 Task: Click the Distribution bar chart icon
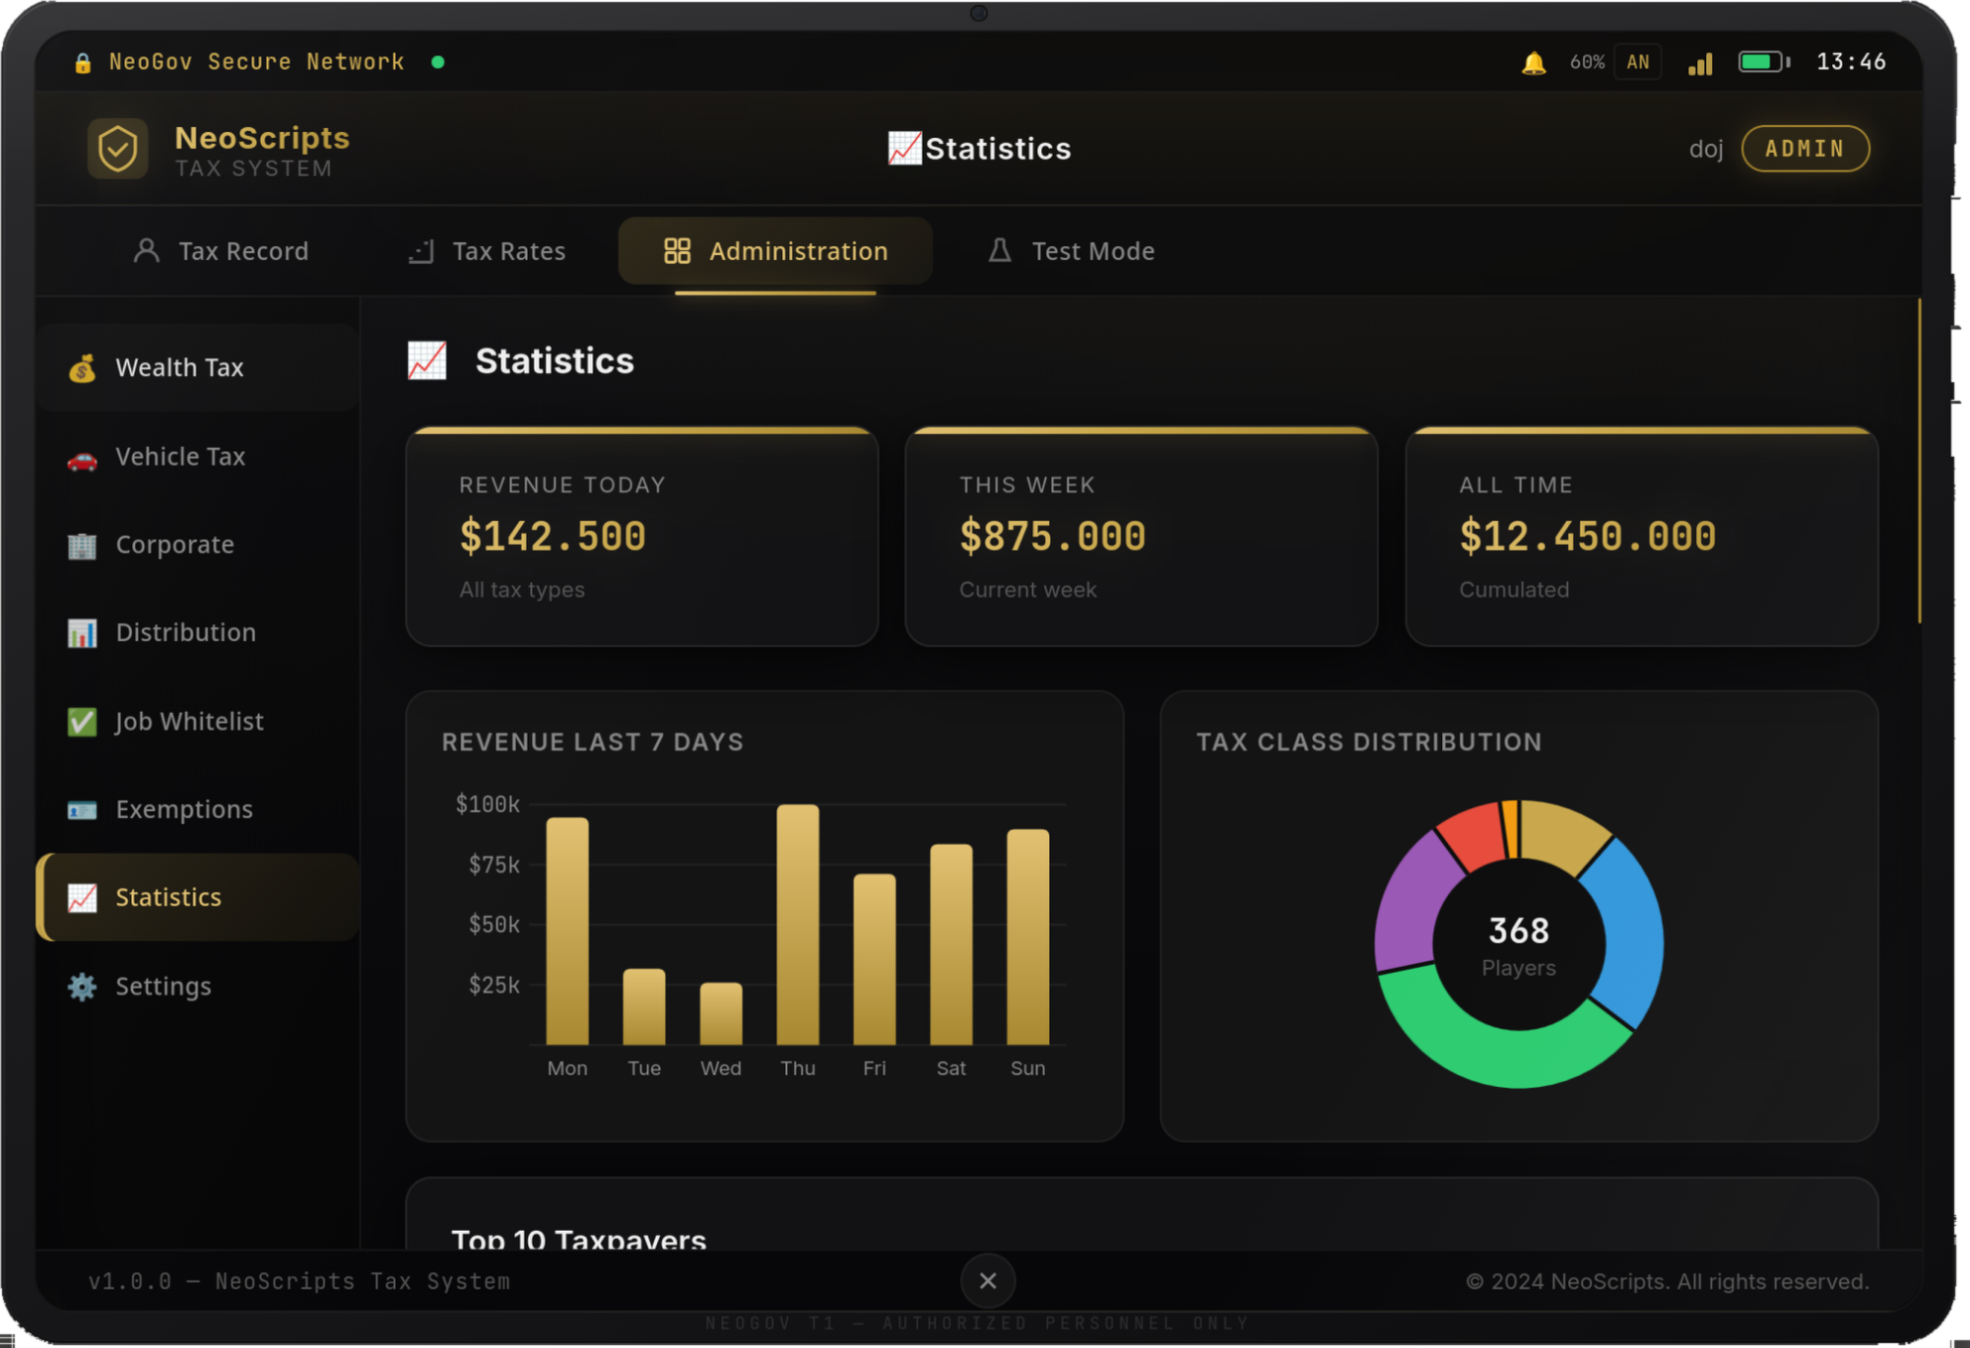coord(82,633)
